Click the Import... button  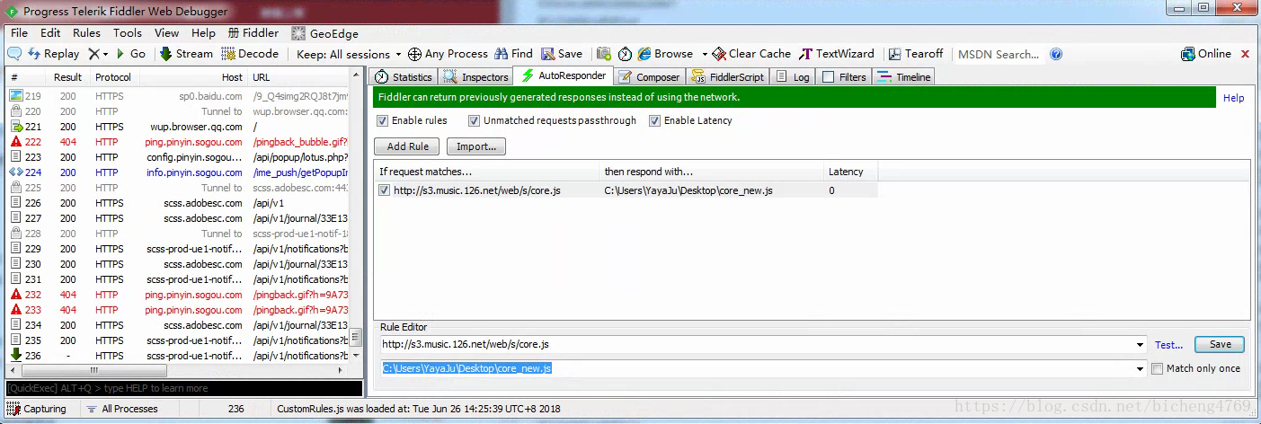click(475, 146)
